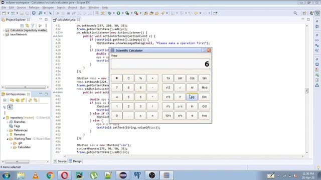The height and width of the screenshot is (180, 321).
Task: Click the cos calculator button
Action: (192, 78)
